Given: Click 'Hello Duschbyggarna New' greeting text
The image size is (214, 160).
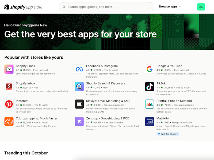Looking at the screenshot, I should point(26,25).
